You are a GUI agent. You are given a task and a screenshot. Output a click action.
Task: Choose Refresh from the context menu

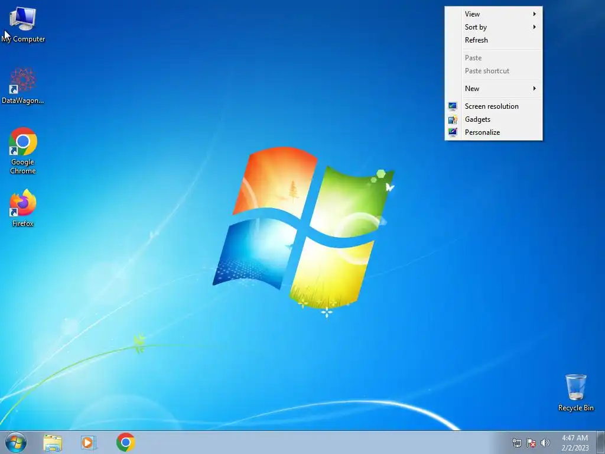pos(493,40)
